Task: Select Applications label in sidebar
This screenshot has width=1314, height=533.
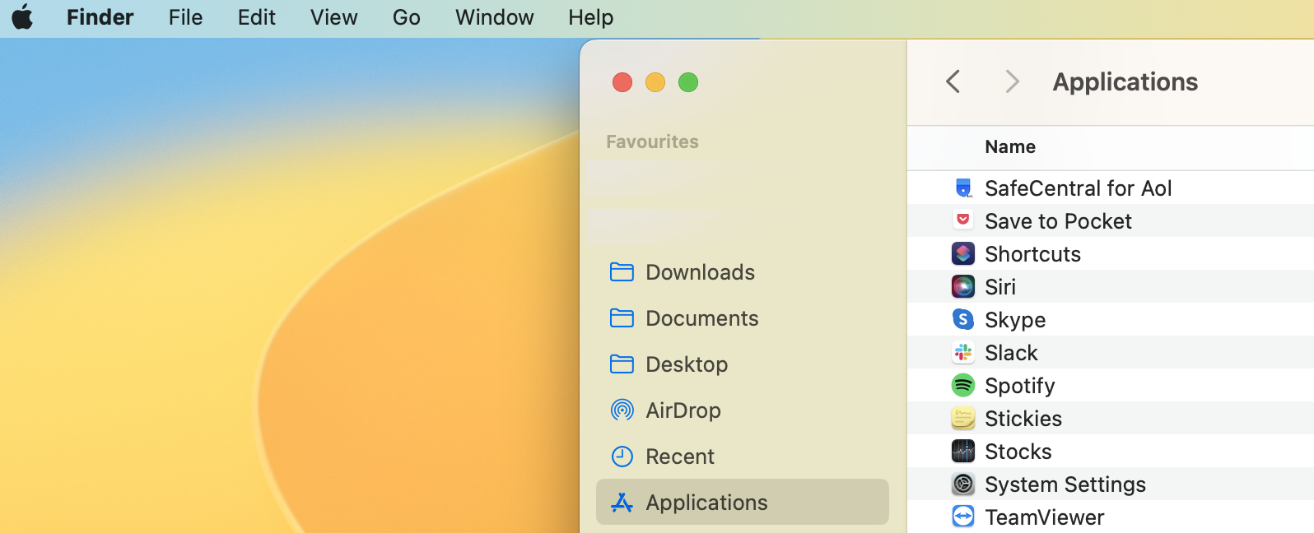Action: pos(706,503)
